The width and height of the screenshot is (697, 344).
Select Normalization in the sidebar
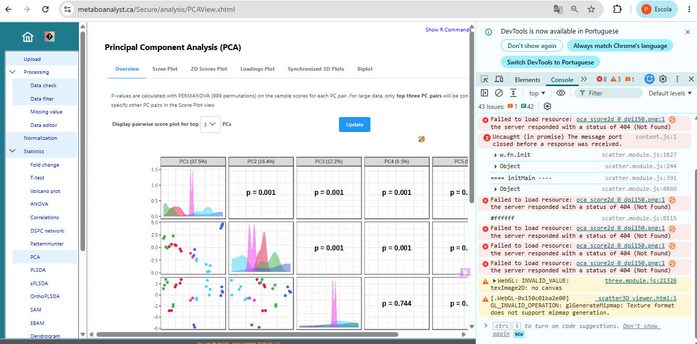pyautogui.click(x=40, y=138)
